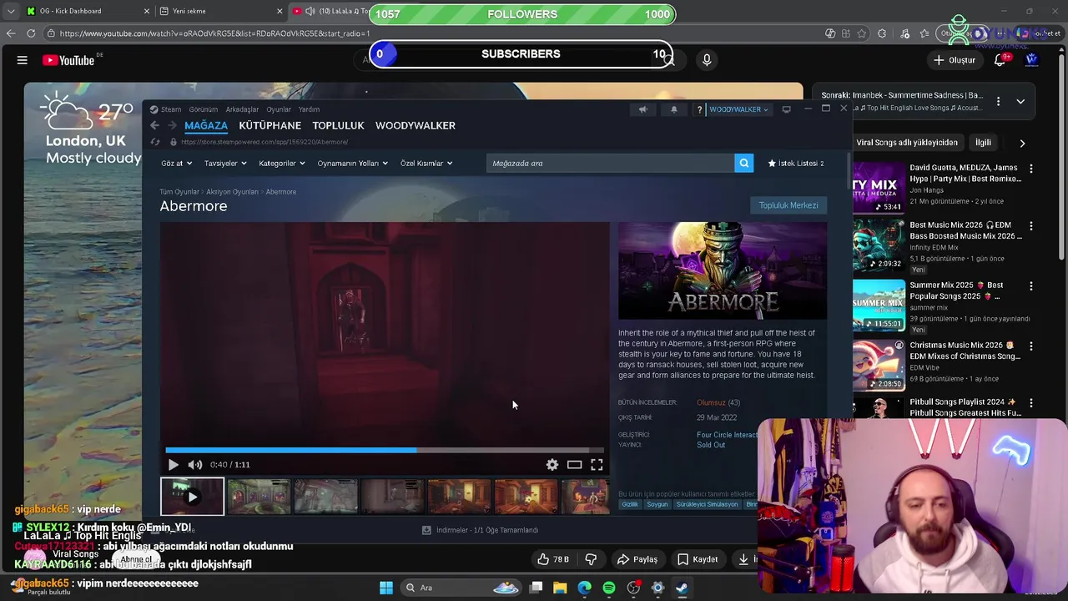The image size is (1068, 601).
Task: Open YouTube notifications bell
Action: [x=1000, y=60]
